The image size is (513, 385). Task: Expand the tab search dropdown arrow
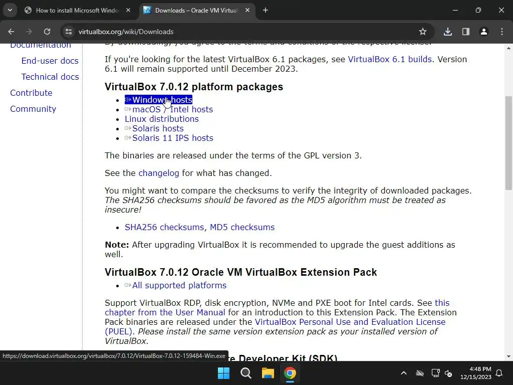[10, 10]
